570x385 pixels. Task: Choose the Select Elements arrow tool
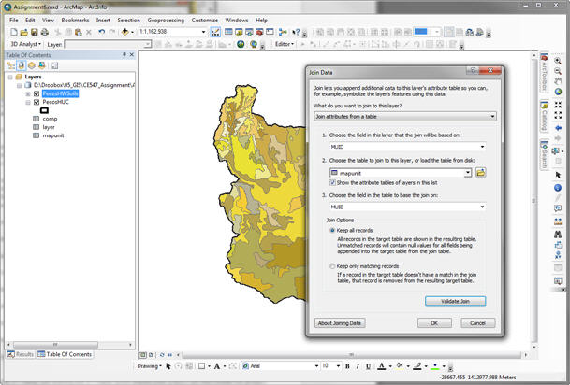point(558,175)
